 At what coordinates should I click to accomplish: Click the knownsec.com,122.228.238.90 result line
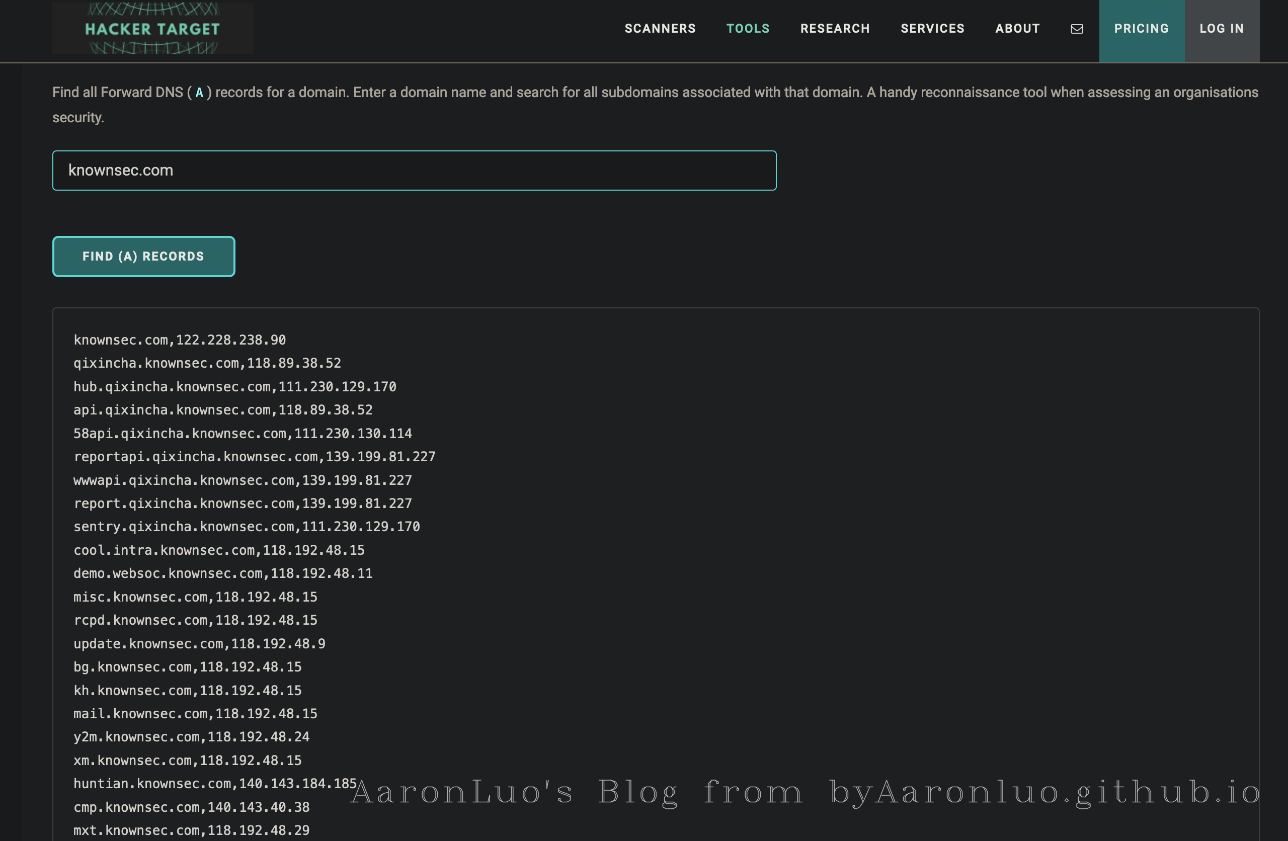[180, 340]
